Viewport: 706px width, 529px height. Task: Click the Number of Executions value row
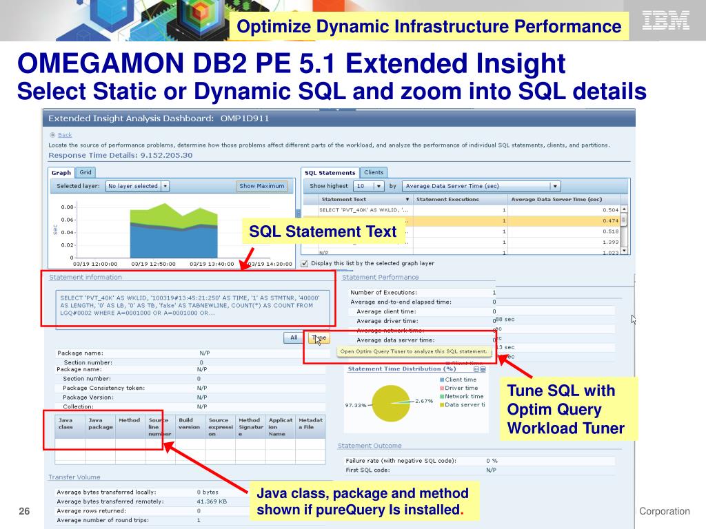pos(423,292)
